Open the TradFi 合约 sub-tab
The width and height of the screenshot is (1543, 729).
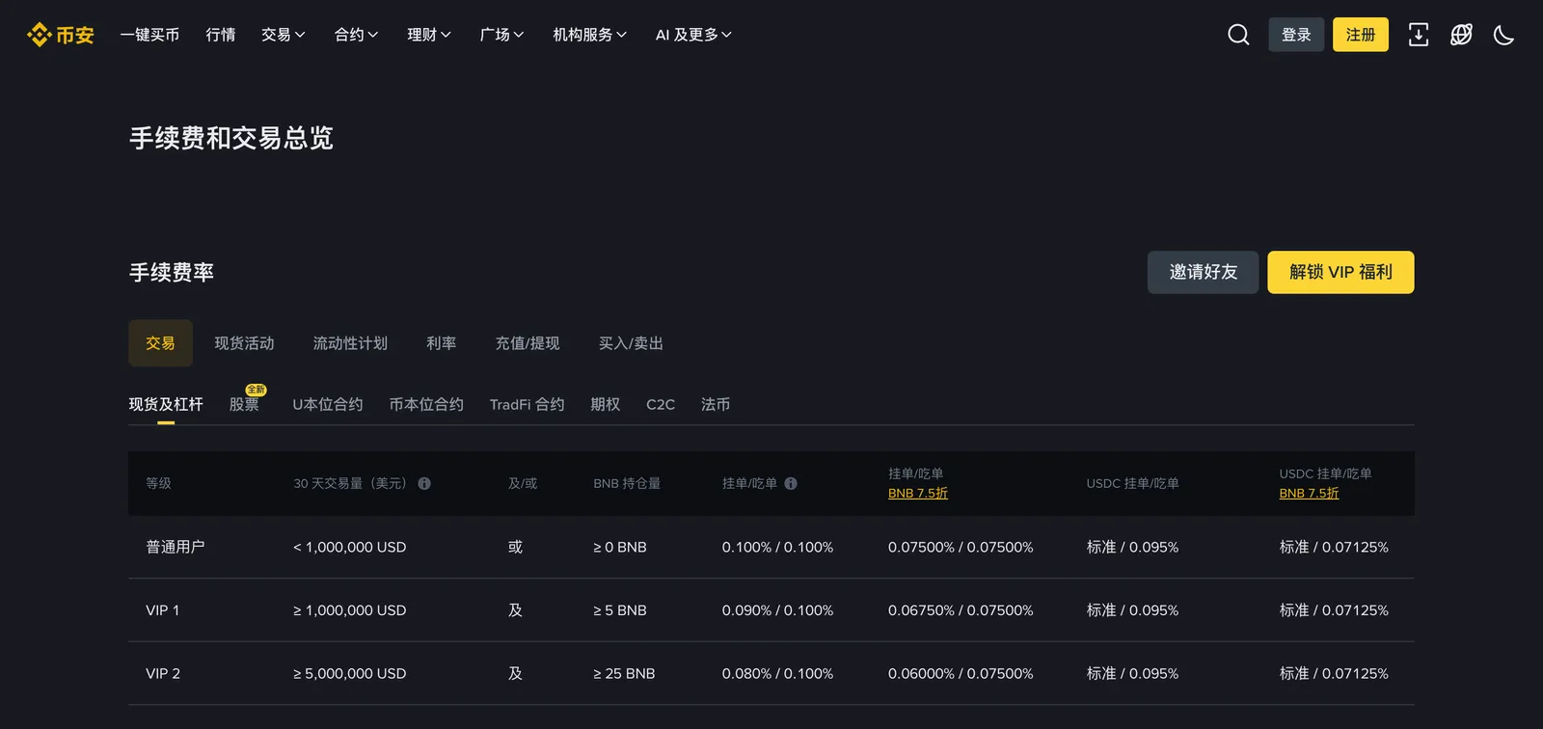(x=527, y=404)
